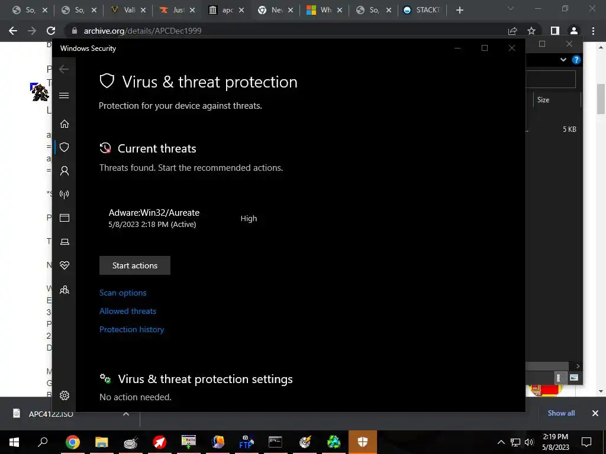The width and height of the screenshot is (606, 454).
Task: Open Device security laptop icon in sidebar
Action: point(64,242)
